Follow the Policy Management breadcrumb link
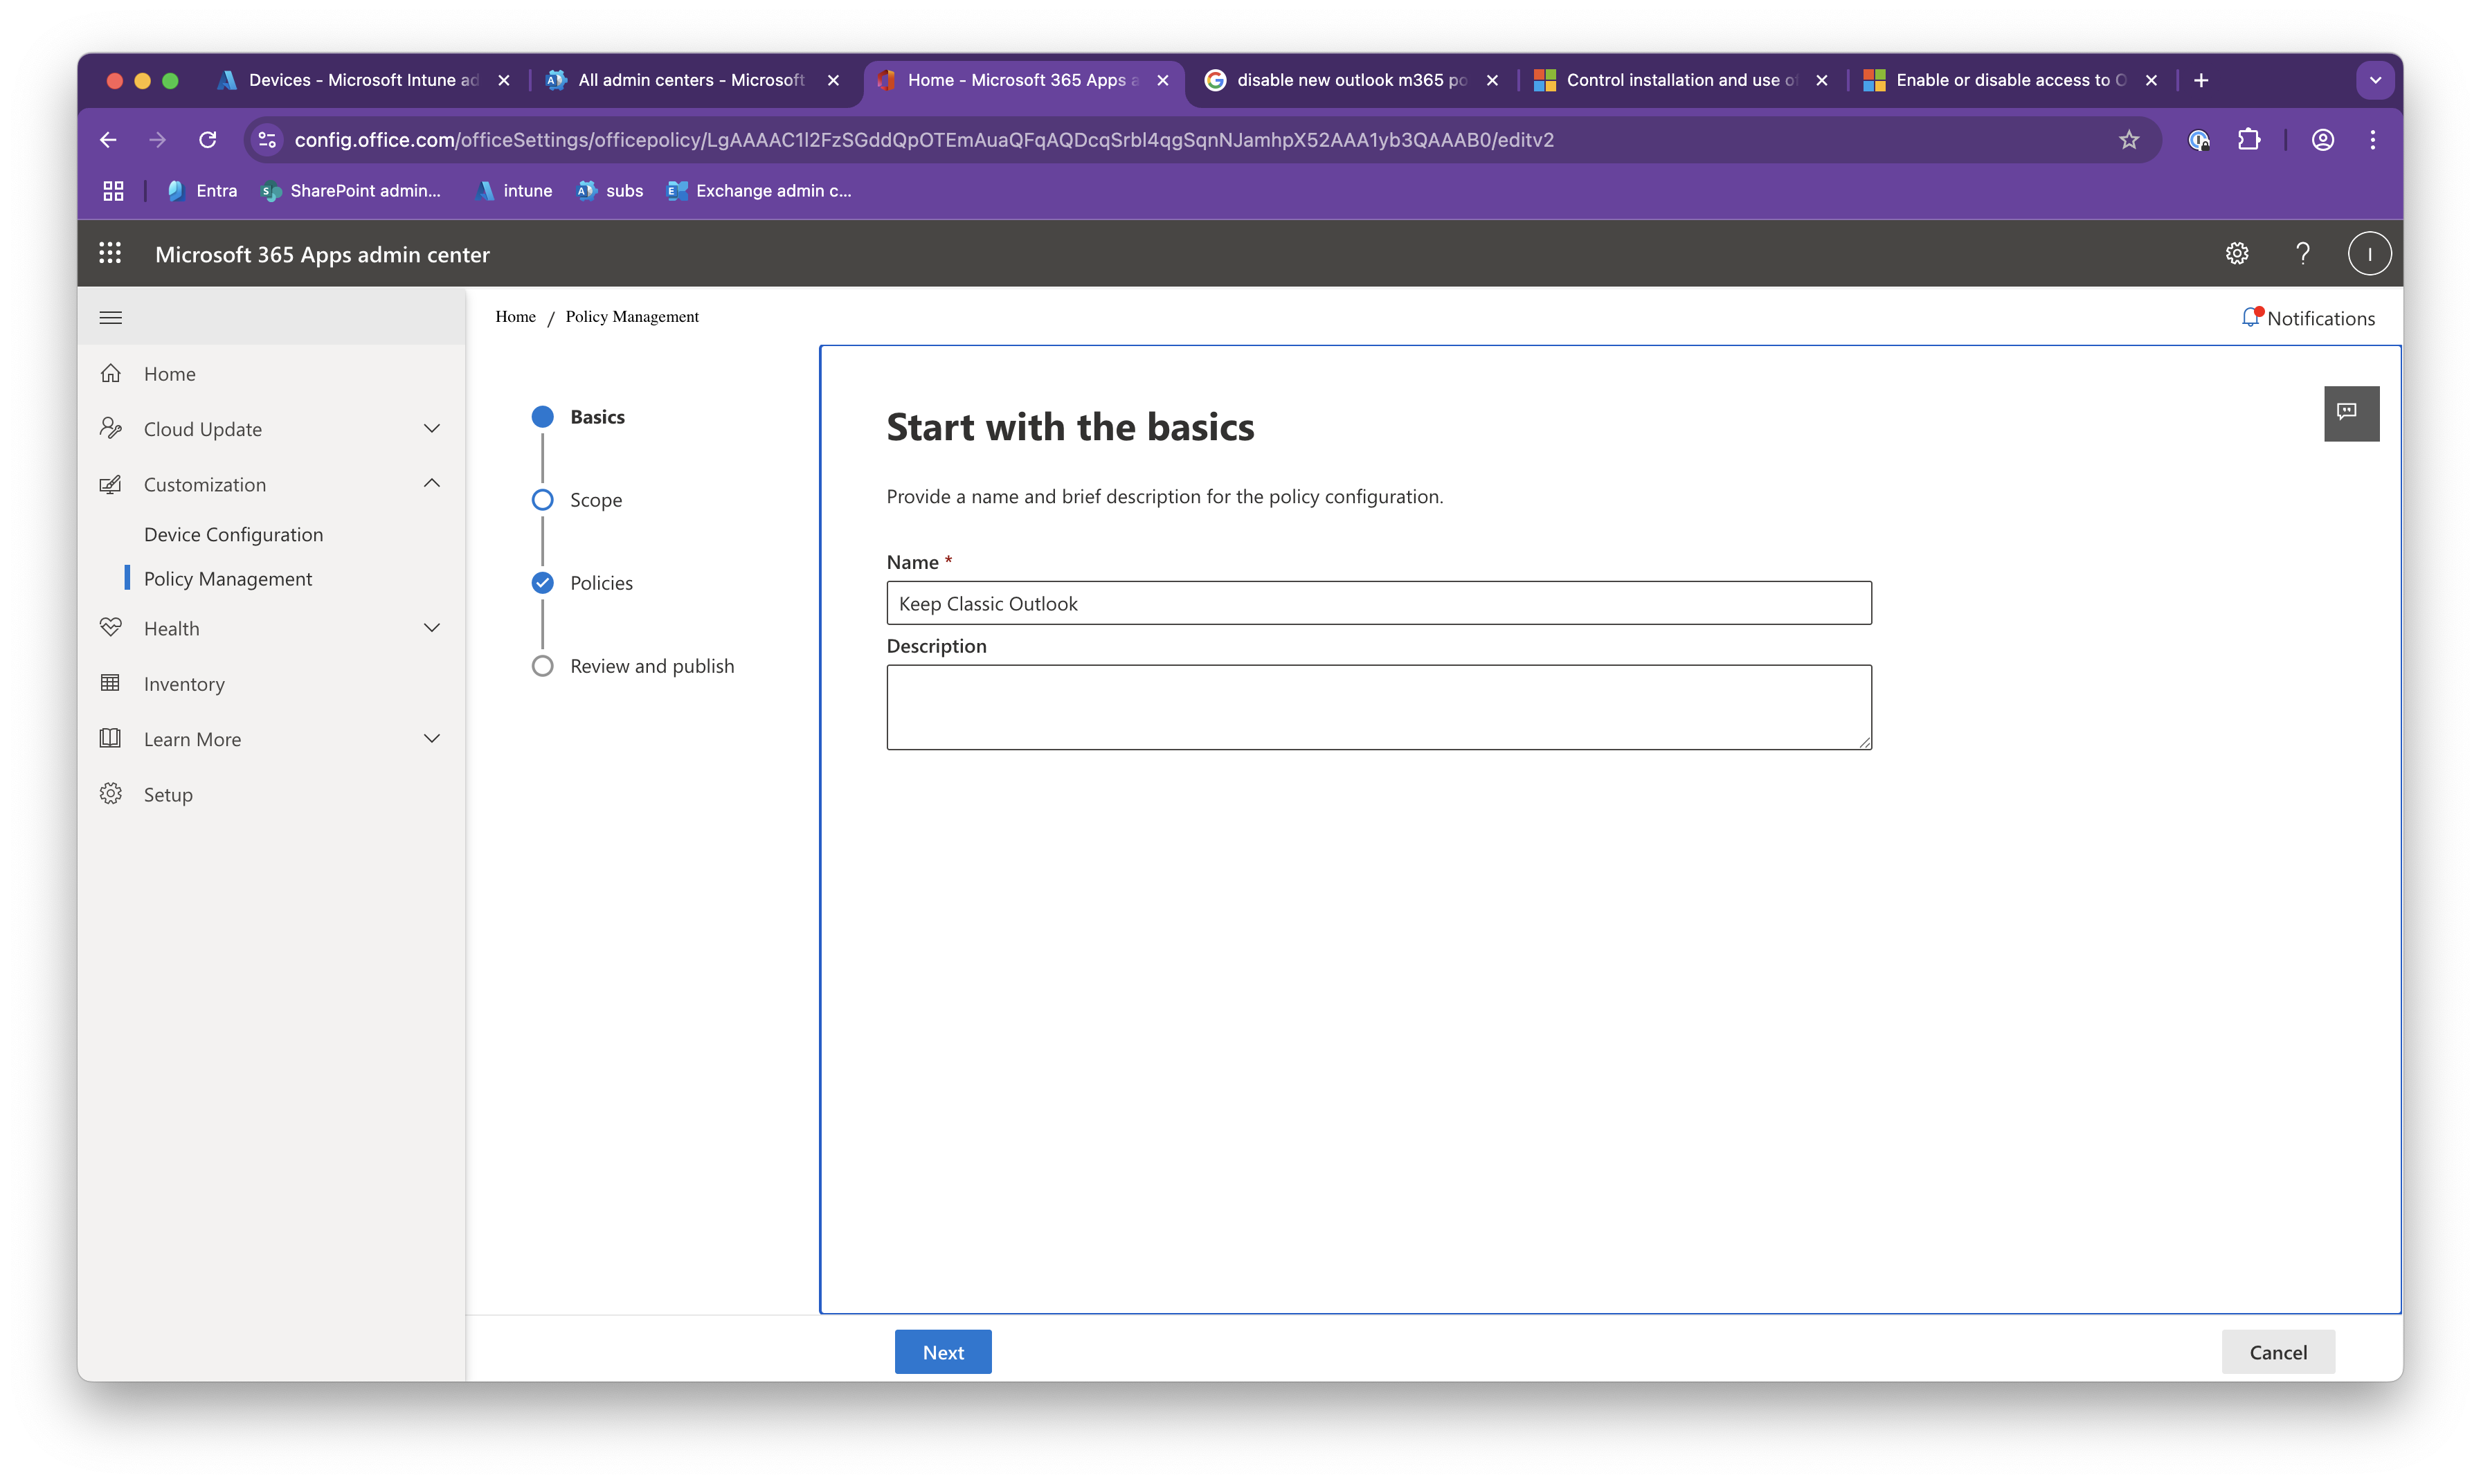 [x=632, y=316]
